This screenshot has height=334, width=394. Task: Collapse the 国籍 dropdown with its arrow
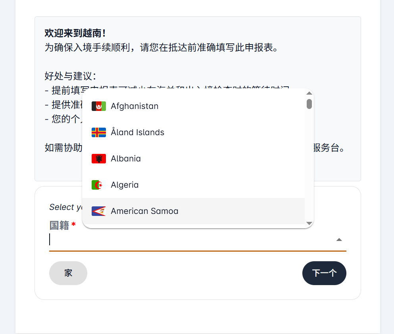tap(339, 239)
